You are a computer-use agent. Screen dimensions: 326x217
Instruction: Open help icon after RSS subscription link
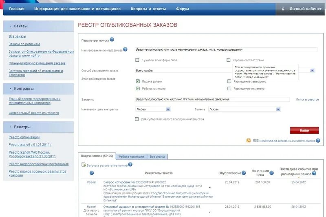click(318, 141)
